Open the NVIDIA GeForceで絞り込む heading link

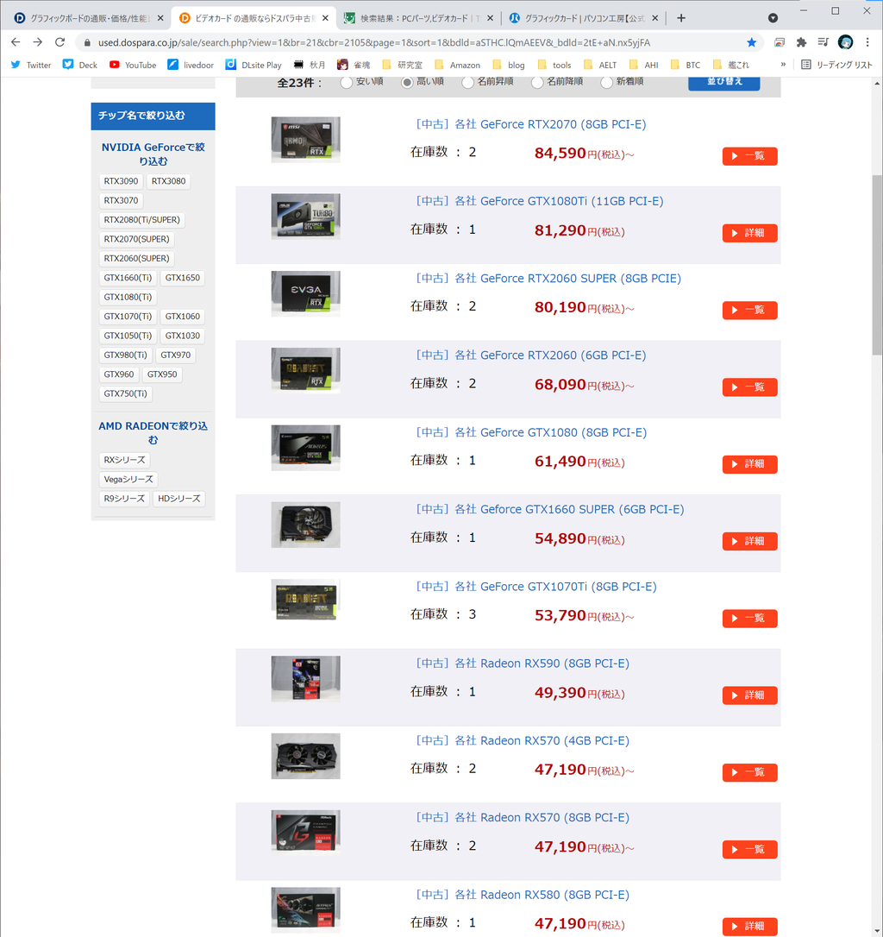click(x=153, y=154)
